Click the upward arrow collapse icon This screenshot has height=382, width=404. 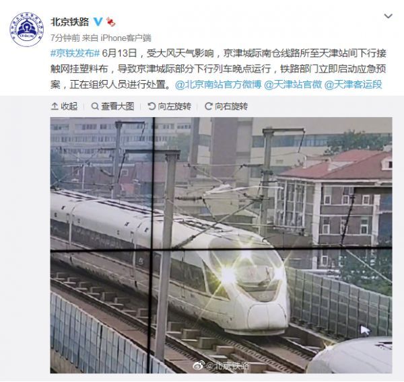55,106
